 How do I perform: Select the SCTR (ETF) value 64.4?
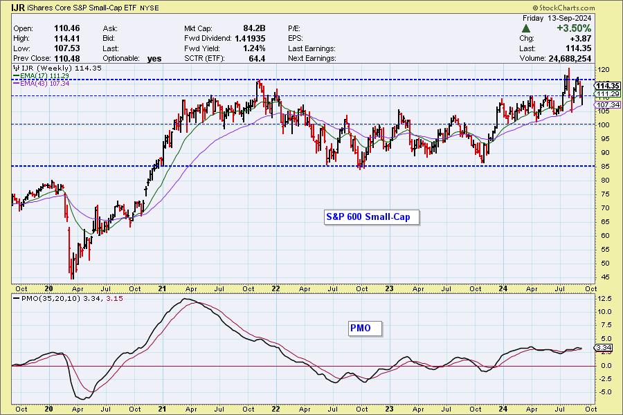tap(257, 58)
